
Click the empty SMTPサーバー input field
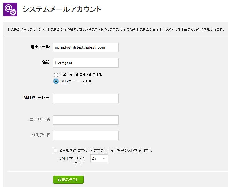point(86,98)
